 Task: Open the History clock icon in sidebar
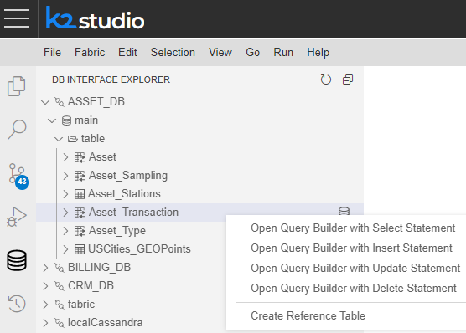pos(17,304)
